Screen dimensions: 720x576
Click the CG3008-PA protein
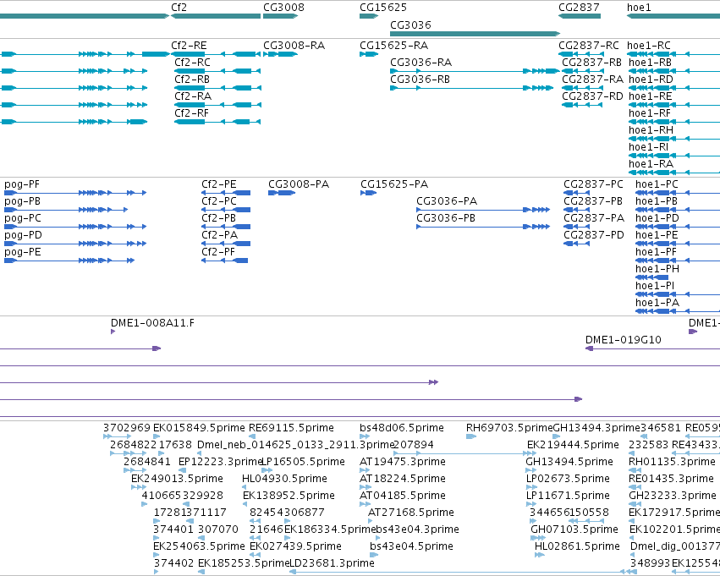pyautogui.click(x=282, y=193)
